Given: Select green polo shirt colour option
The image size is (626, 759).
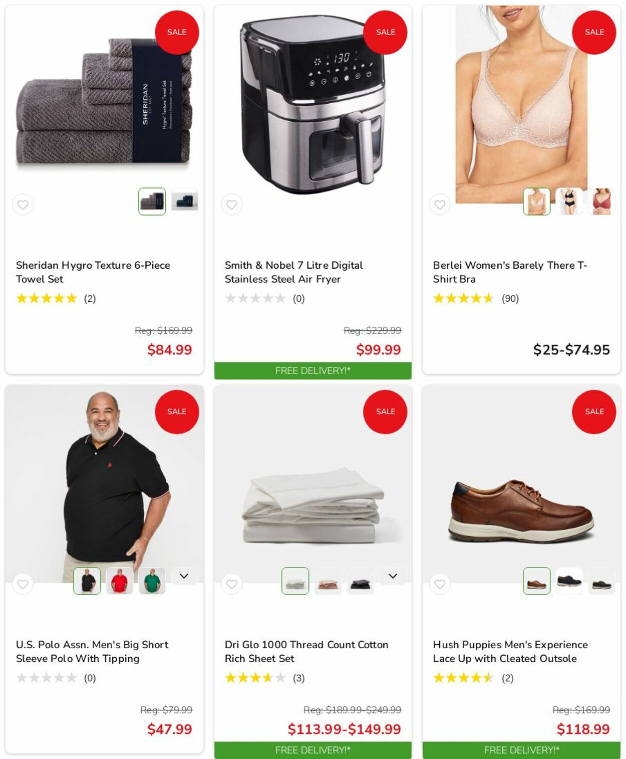Looking at the screenshot, I should (x=152, y=581).
